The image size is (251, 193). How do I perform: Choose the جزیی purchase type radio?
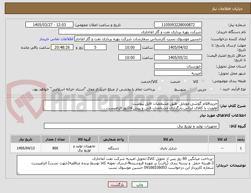(x=211, y=89)
